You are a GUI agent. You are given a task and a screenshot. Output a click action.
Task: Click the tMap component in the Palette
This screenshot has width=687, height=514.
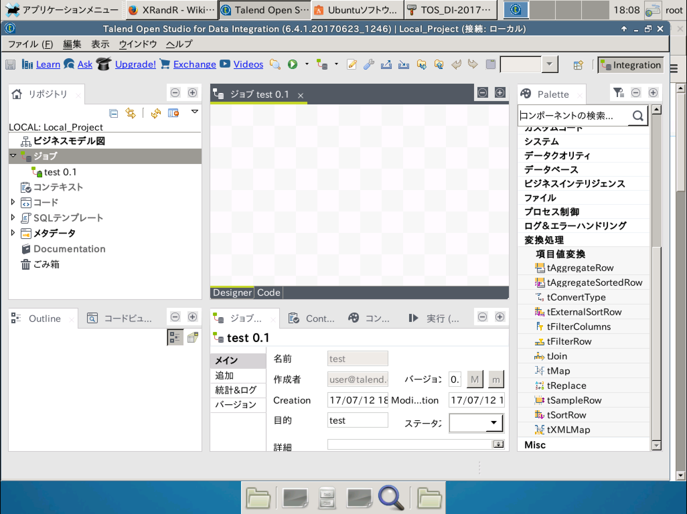(558, 371)
